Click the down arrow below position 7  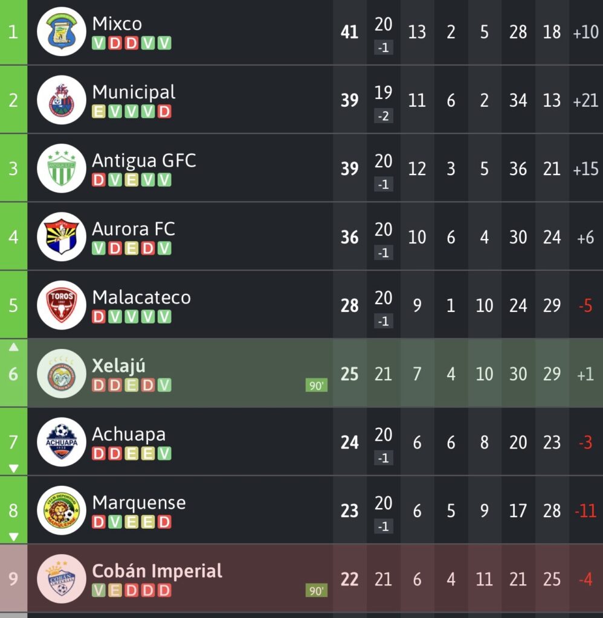coord(14,468)
